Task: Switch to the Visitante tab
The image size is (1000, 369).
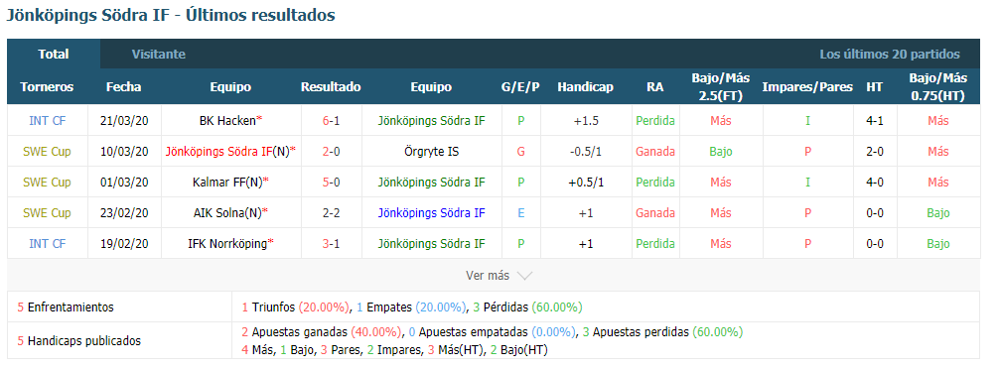Action: click(159, 55)
